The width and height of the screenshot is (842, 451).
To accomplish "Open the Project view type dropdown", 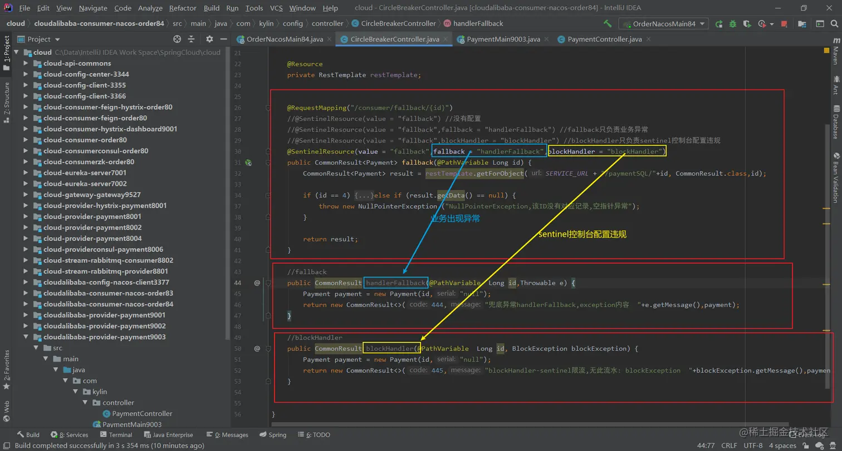I will 57,39.
